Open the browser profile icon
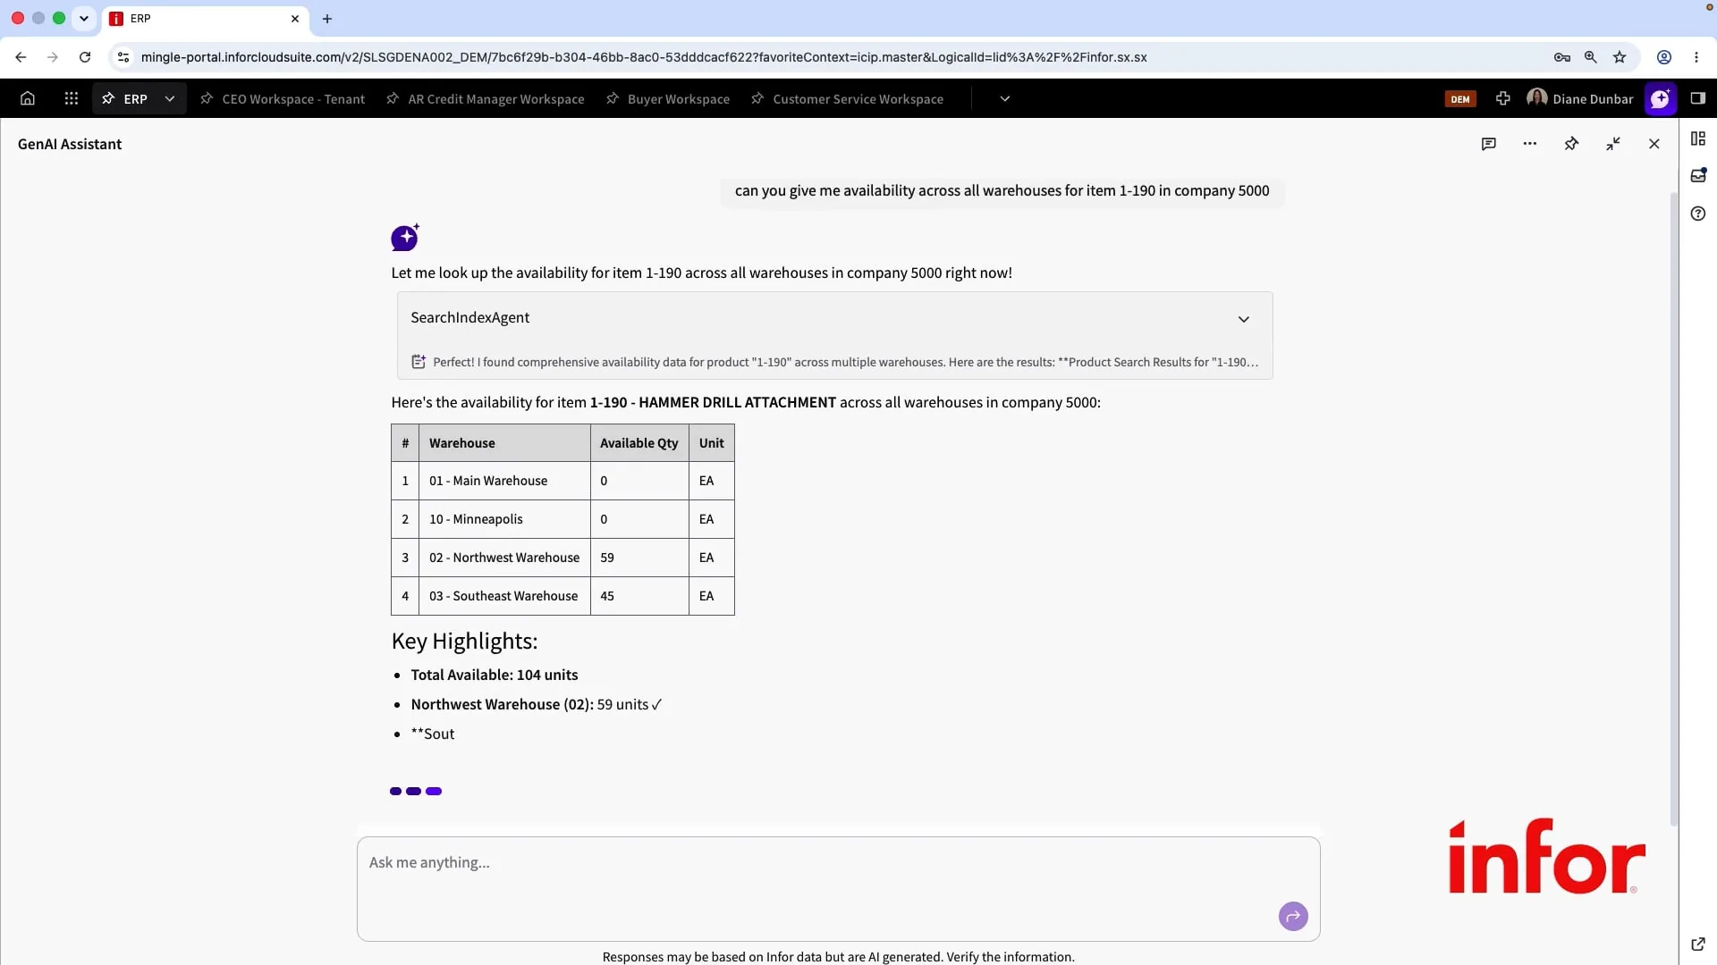Screen dimensions: 1717x965 [x=1664, y=57]
